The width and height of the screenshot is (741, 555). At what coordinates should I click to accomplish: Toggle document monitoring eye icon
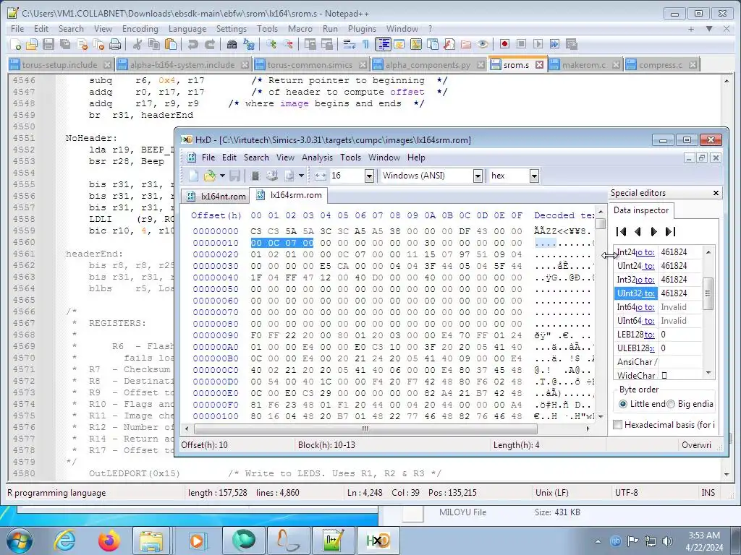pos(483,44)
